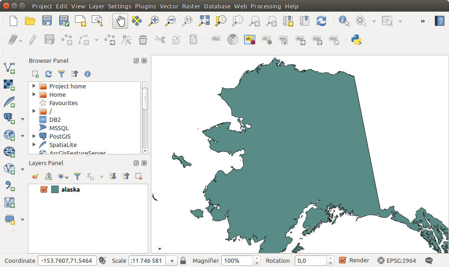Uncheck the alaska layer visibility checkbox
The width and height of the screenshot is (449, 267).
point(44,190)
